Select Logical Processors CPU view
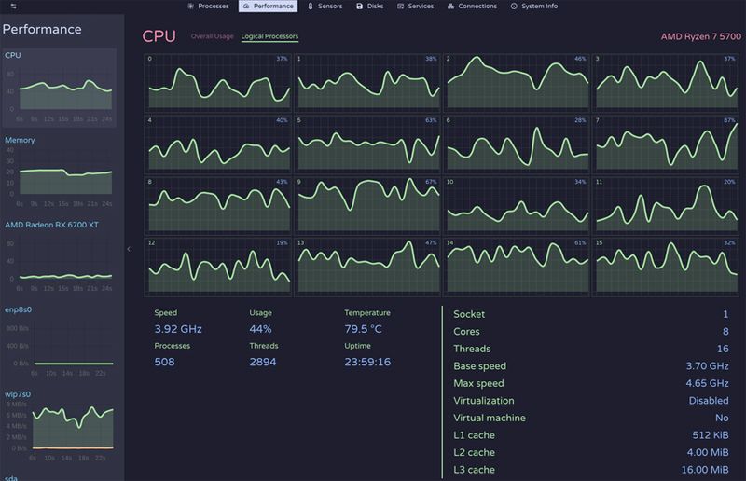Image resolution: width=746 pixels, height=481 pixels. [x=269, y=36]
